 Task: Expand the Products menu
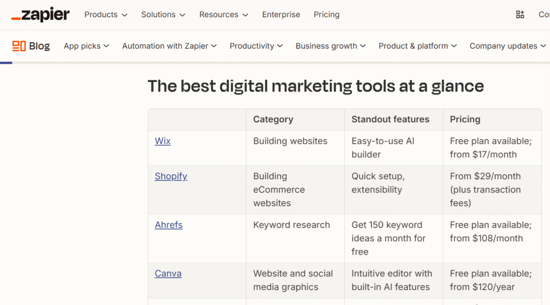point(106,14)
